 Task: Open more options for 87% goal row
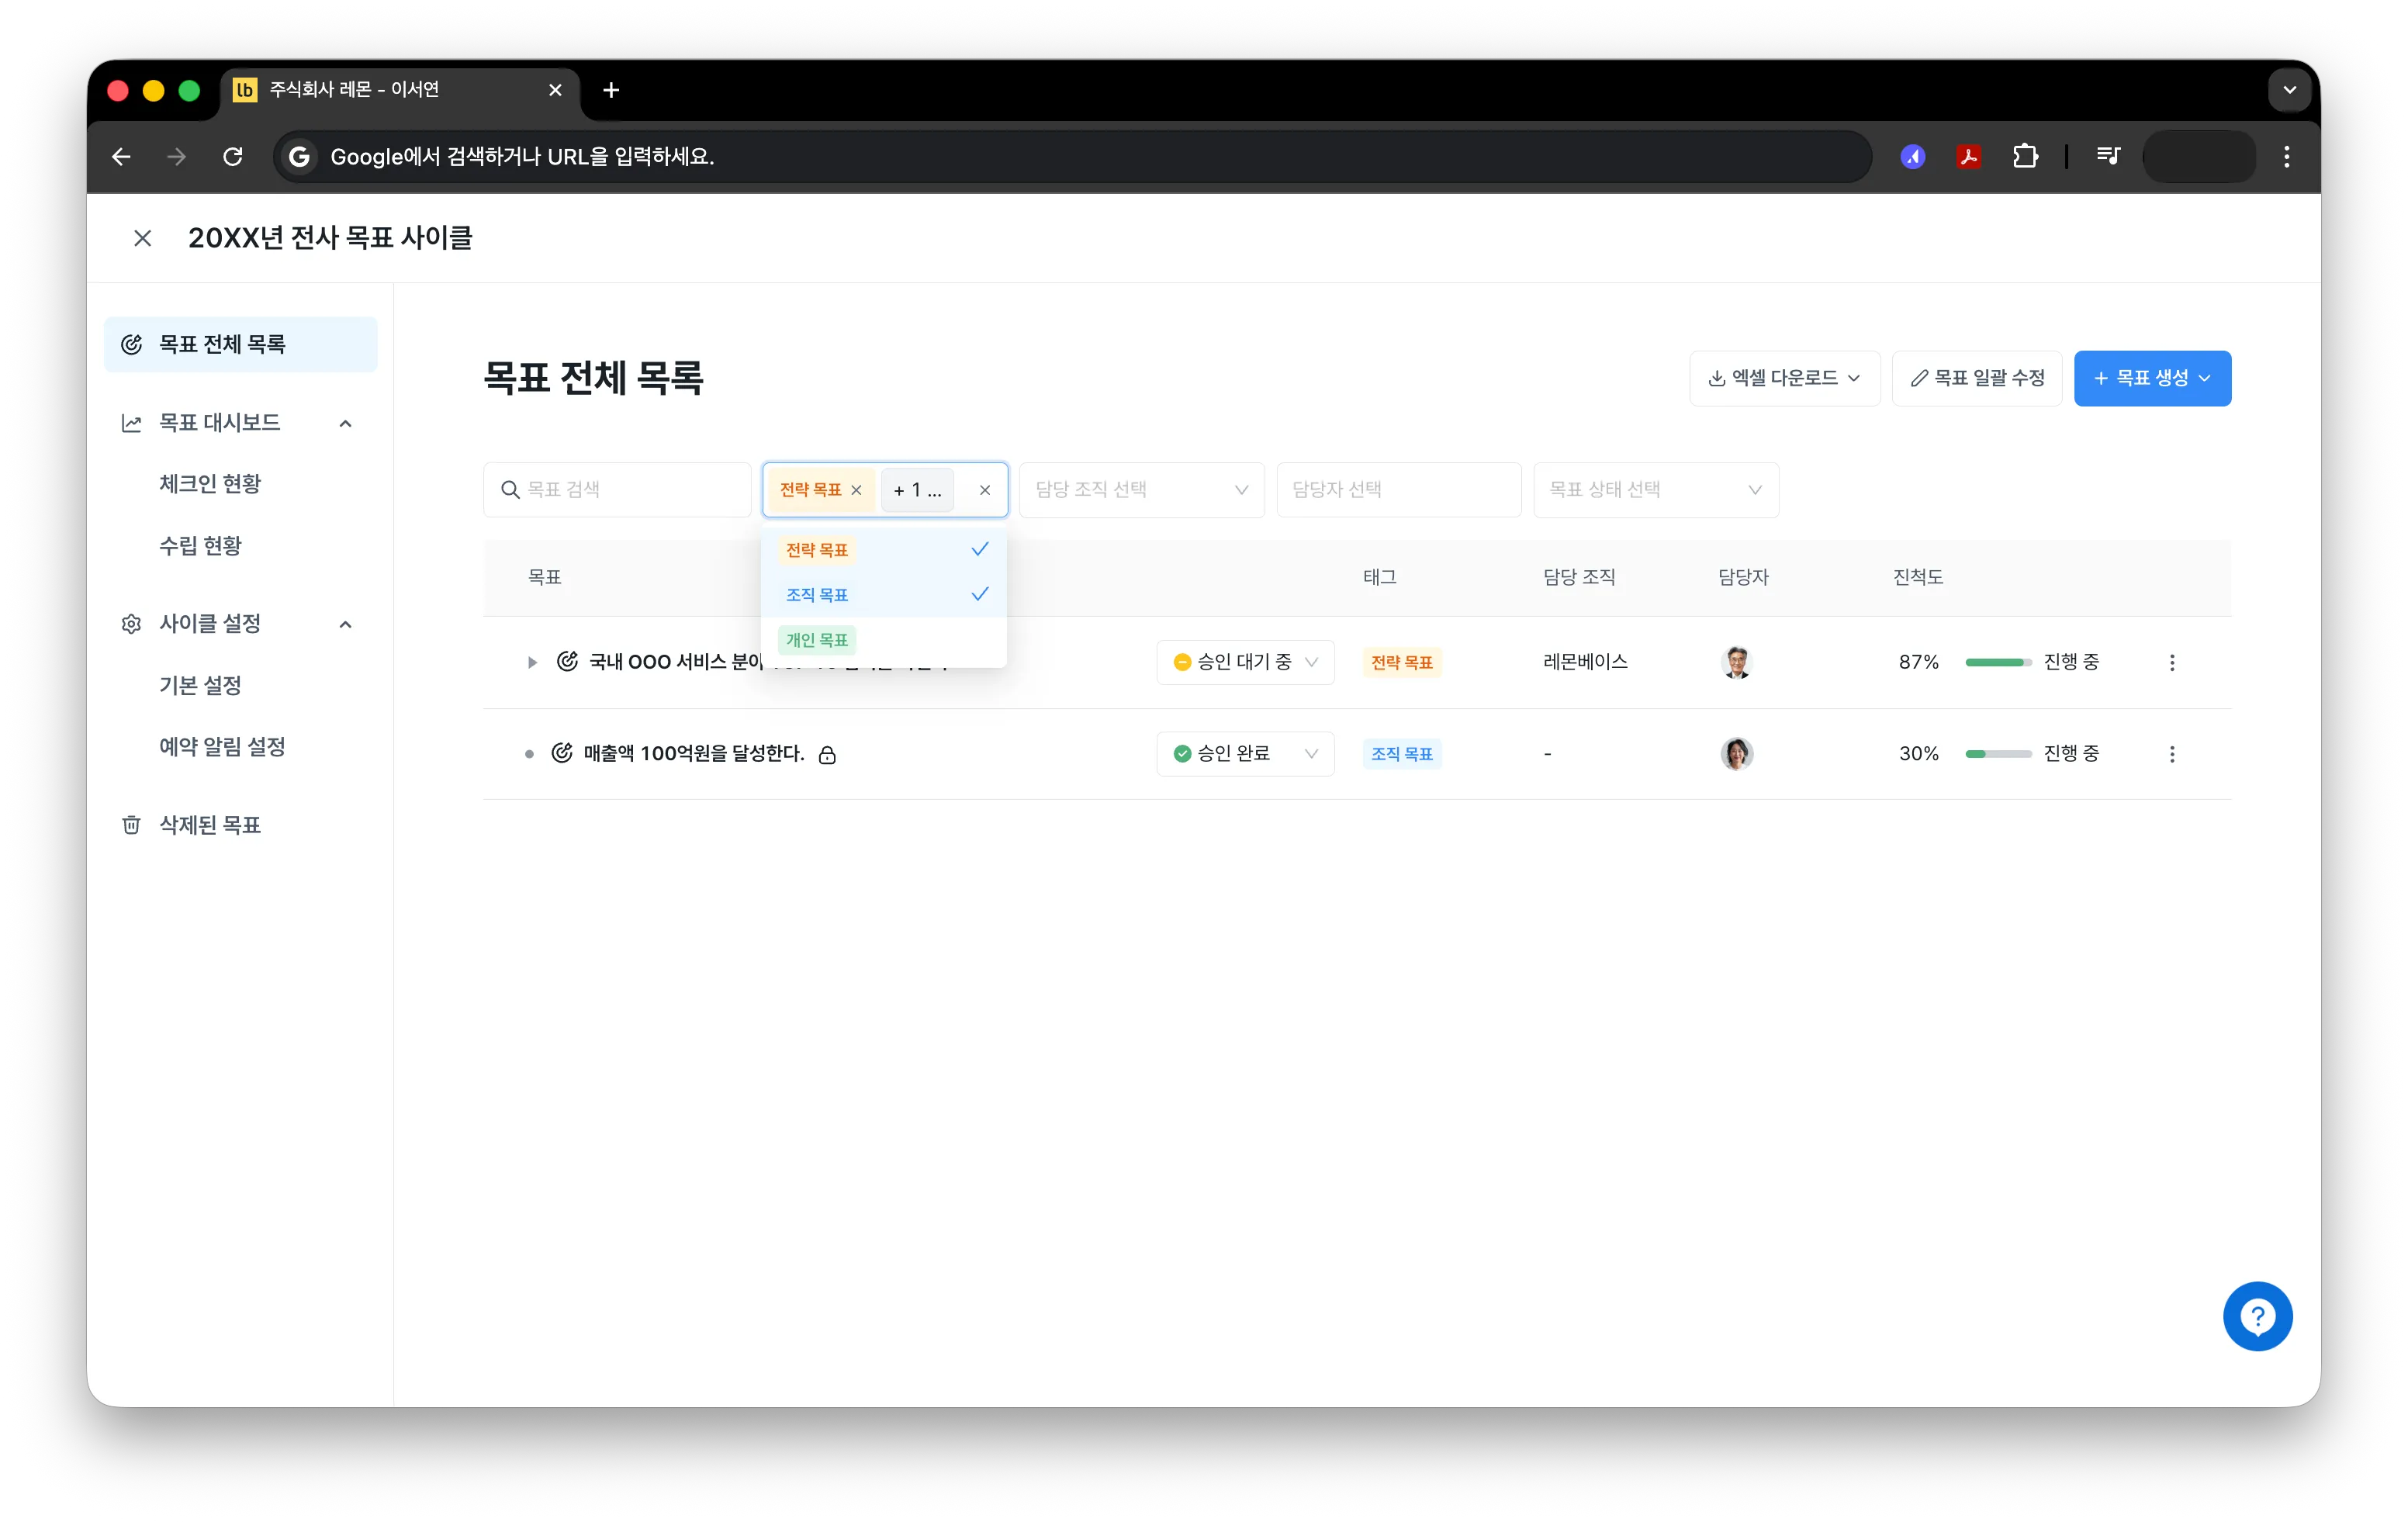[2172, 662]
